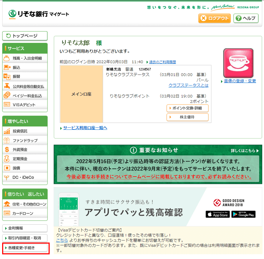Click 株主優待 button
This screenshot has width=264, height=259.
(188, 117)
